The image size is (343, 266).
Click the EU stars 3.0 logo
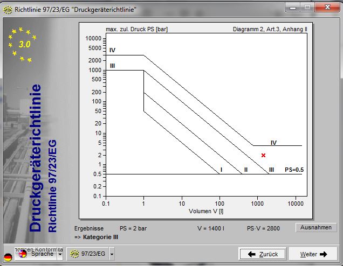click(x=22, y=45)
